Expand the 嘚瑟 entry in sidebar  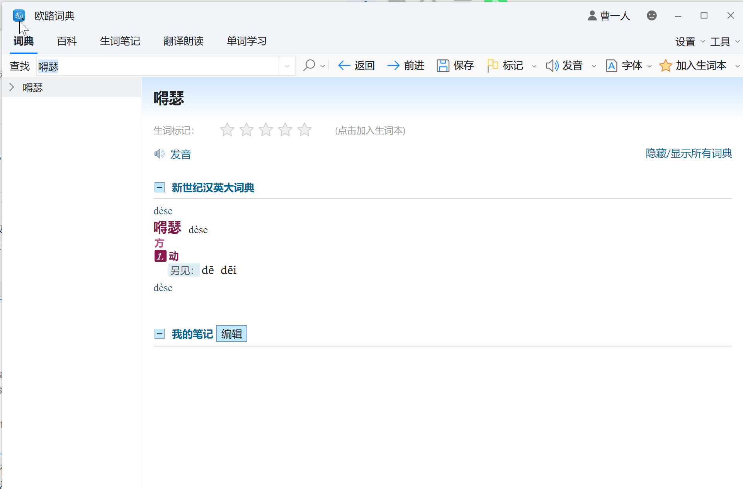click(x=12, y=88)
